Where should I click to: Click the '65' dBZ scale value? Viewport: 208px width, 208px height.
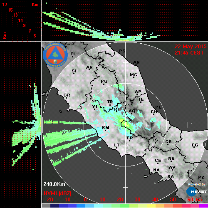[199, 200]
